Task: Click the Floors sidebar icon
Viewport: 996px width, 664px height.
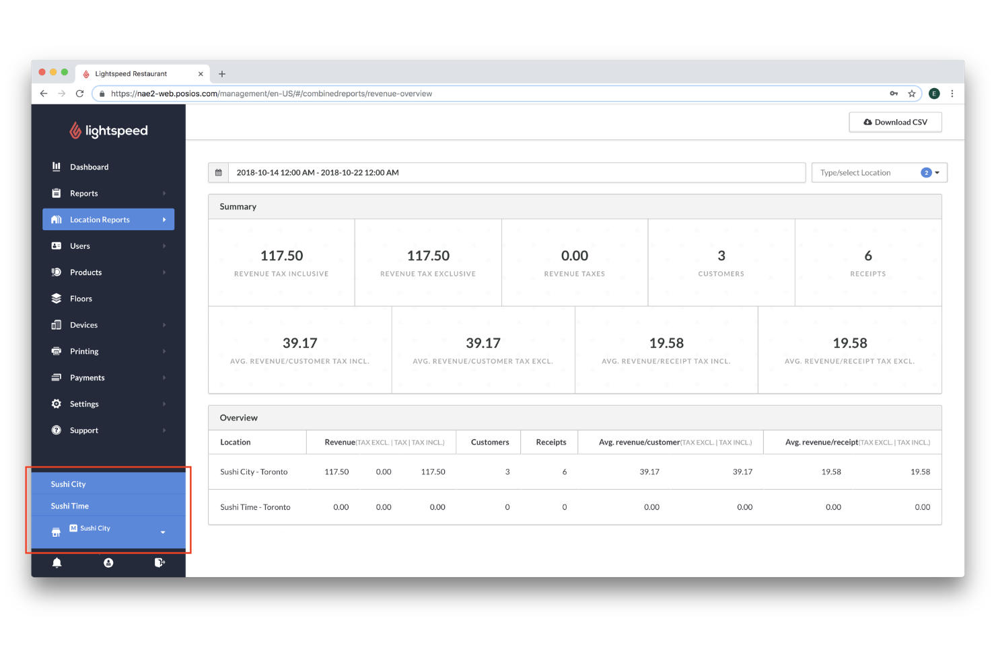Action: click(x=57, y=298)
